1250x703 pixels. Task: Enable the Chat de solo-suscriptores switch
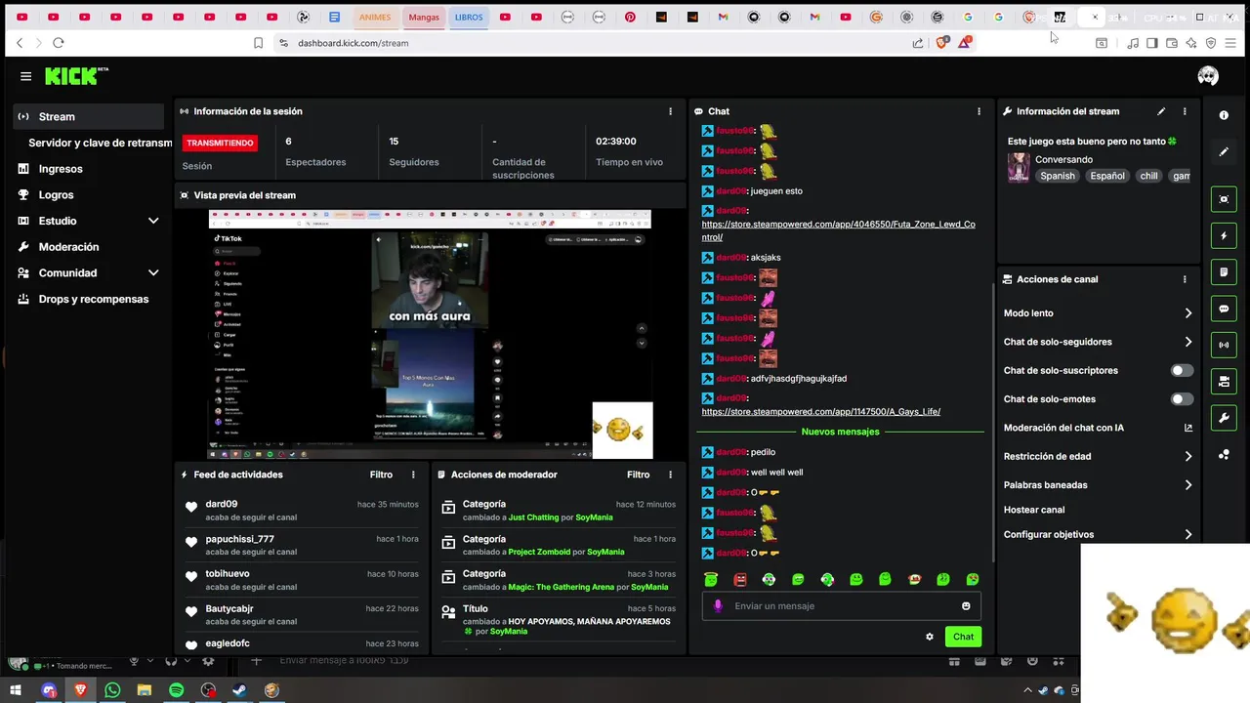click(1182, 370)
